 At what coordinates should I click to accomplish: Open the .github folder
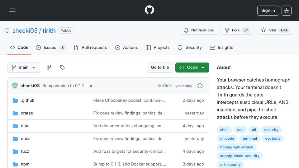[28, 100]
